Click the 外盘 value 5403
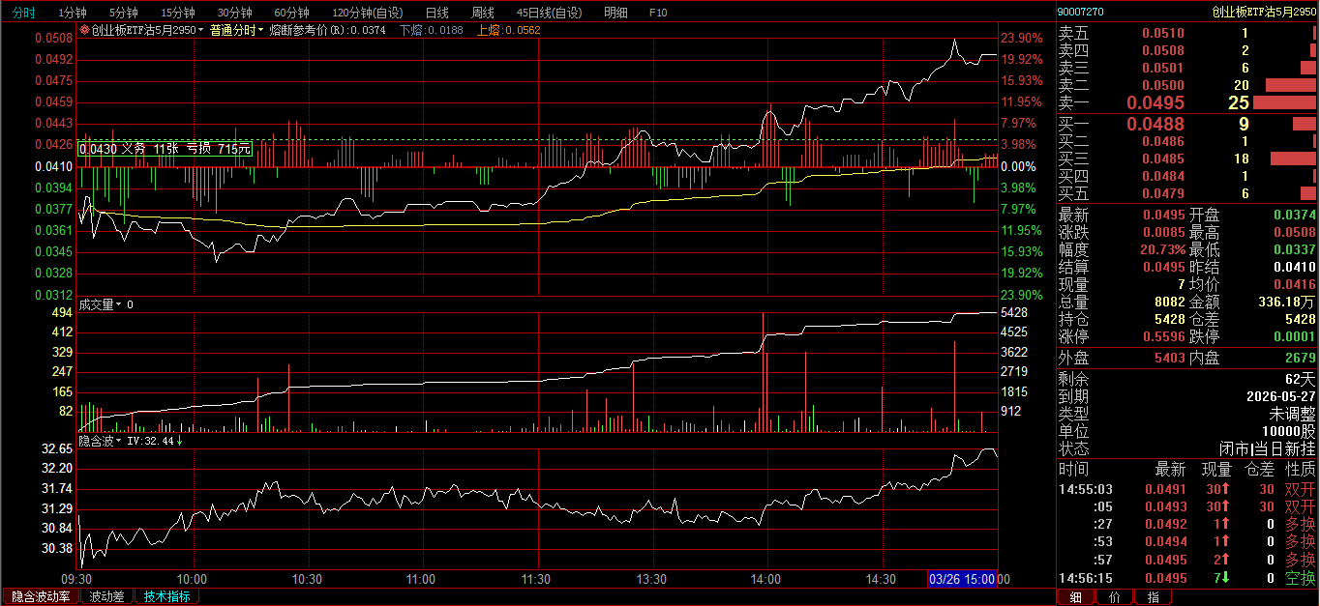The height and width of the screenshot is (606, 1320). (x=1168, y=358)
